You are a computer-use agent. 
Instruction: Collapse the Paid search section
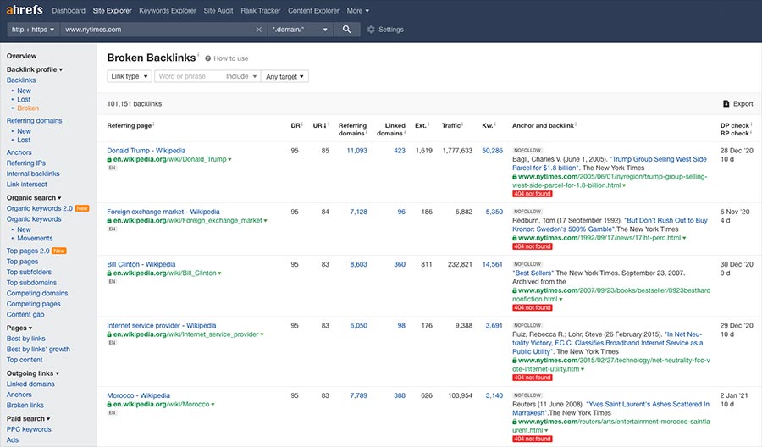tap(28, 418)
